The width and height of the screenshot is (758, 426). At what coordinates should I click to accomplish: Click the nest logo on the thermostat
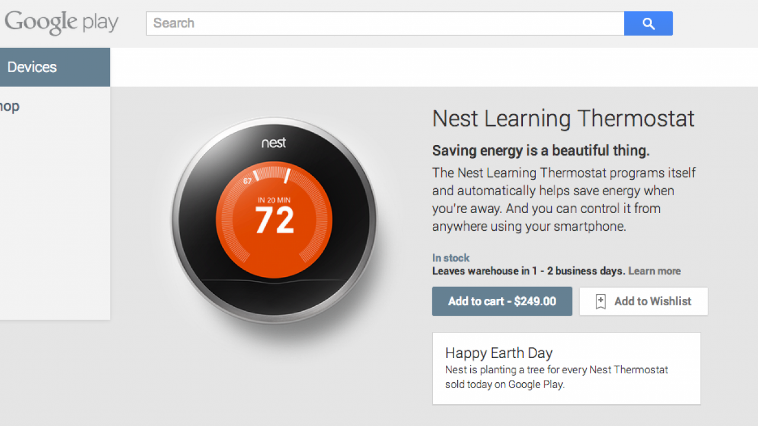click(x=274, y=143)
